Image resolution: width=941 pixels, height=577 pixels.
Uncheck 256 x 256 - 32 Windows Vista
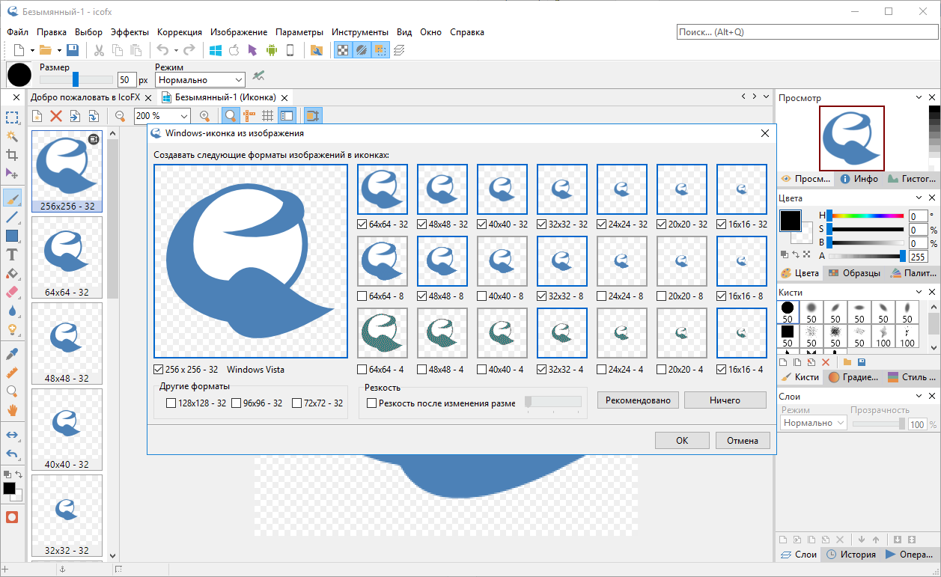coord(158,369)
